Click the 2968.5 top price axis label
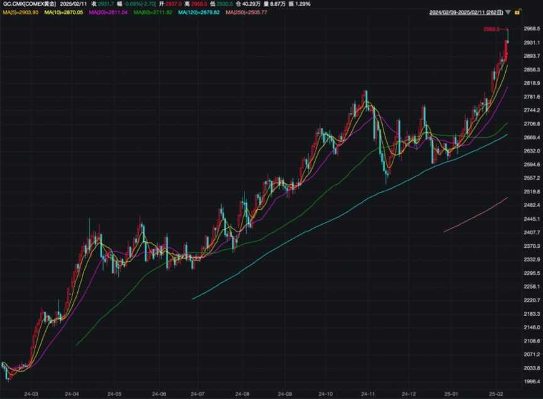543x399 pixels. pyautogui.click(x=532, y=29)
